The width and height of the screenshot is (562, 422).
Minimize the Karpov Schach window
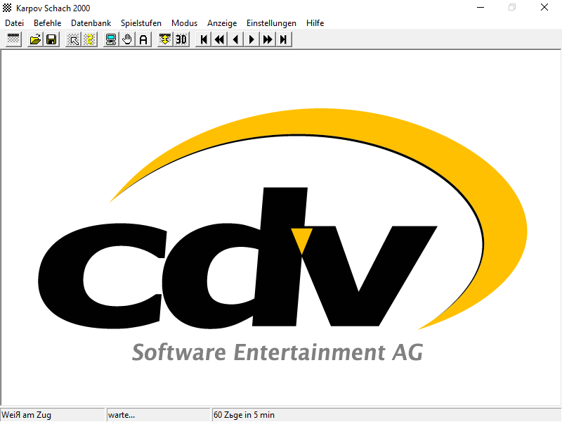tap(481, 8)
